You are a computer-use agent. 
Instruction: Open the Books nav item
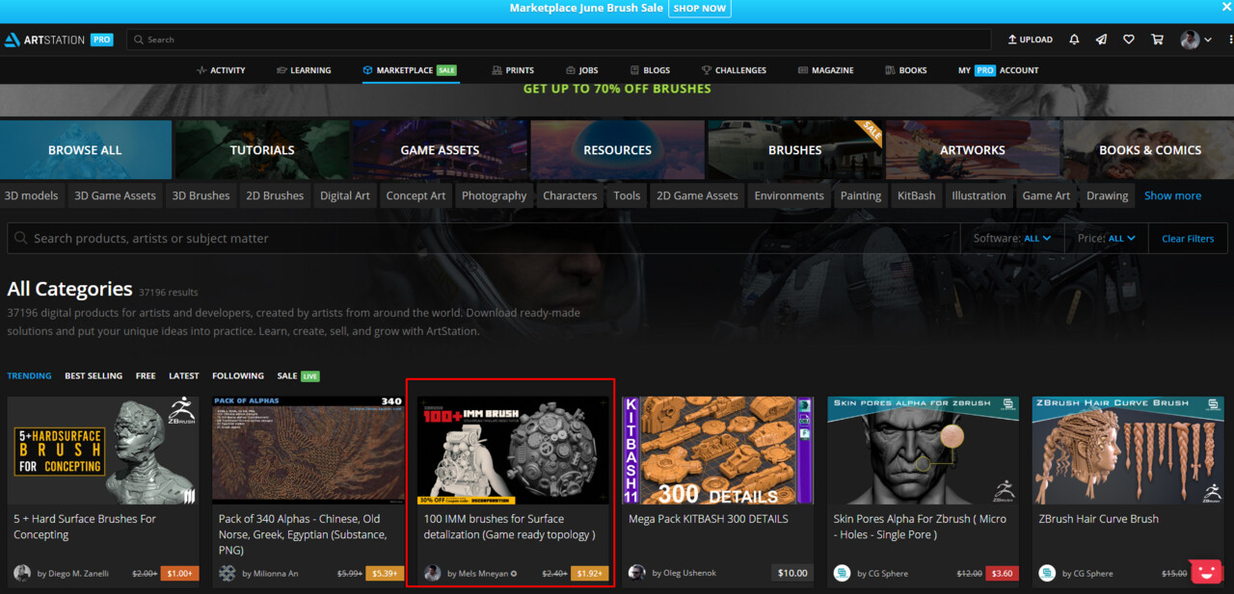[x=905, y=70]
